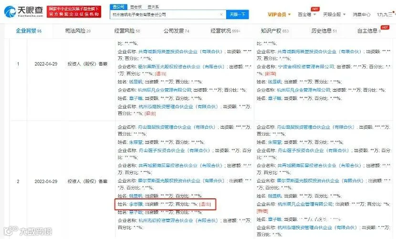This screenshot has width=396, height=239.
Task: Select the 司法风险 tab
Action: (78, 31)
